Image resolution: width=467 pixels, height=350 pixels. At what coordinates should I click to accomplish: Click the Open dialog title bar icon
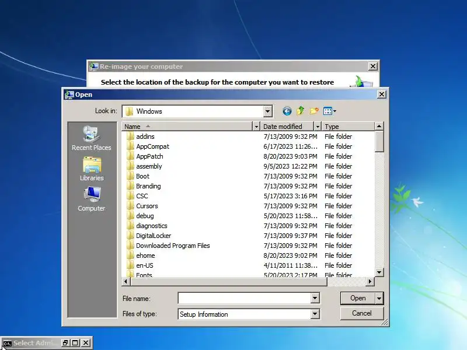[x=69, y=94]
